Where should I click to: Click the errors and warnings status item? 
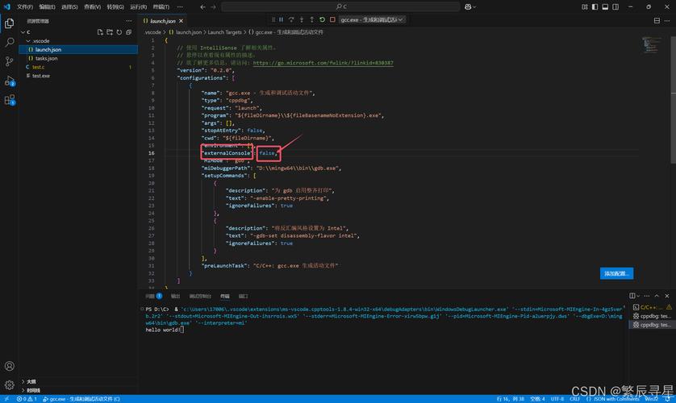(27, 399)
